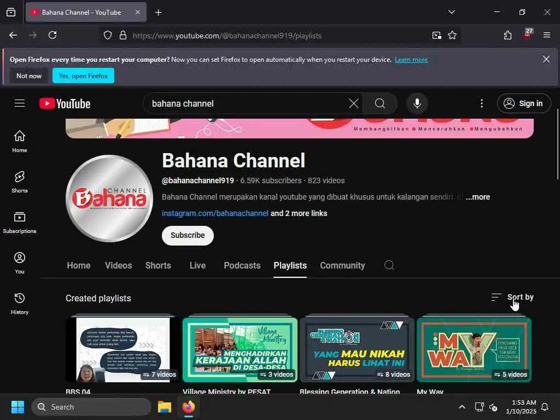Show hidden system tray icons
This screenshot has height=420, width=560.
coord(462,407)
